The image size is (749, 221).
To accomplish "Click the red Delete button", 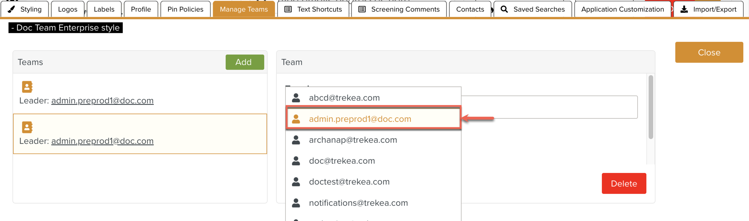I will [x=624, y=183].
